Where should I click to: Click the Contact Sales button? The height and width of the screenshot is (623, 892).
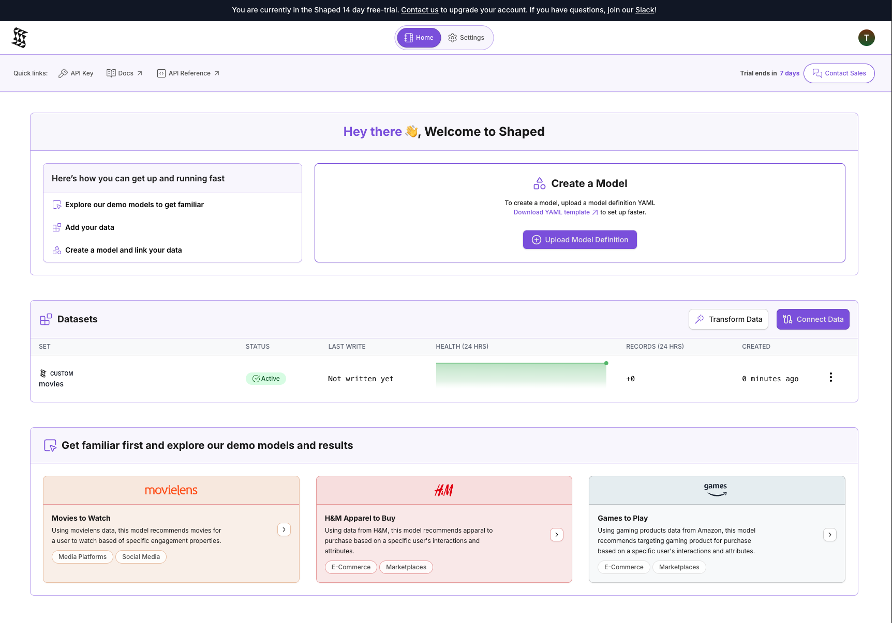coord(839,73)
